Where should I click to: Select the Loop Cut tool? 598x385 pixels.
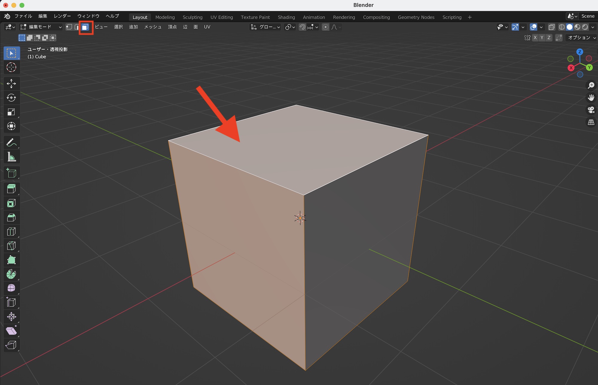pyautogui.click(x=11, y=232)
